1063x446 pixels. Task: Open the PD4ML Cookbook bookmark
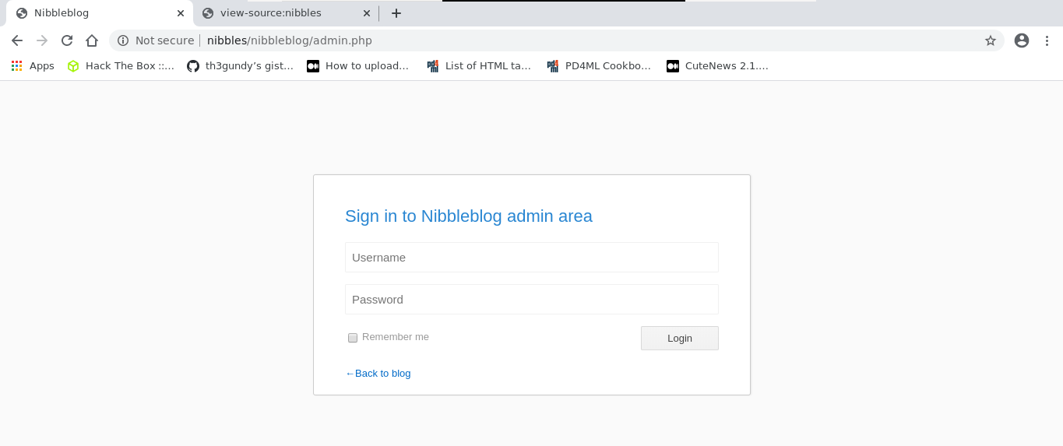click(x=599, y=66)
